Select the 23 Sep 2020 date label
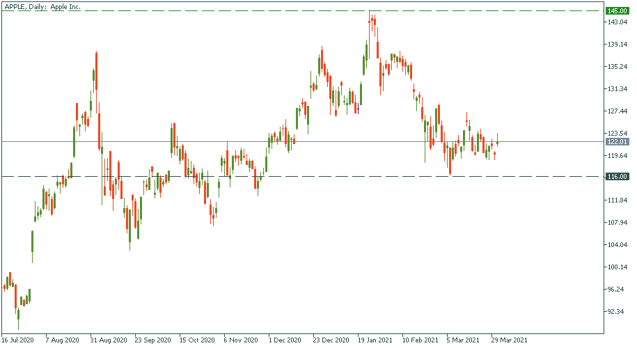This screenshot has height=348, width=637. click(x=152, y=340)
